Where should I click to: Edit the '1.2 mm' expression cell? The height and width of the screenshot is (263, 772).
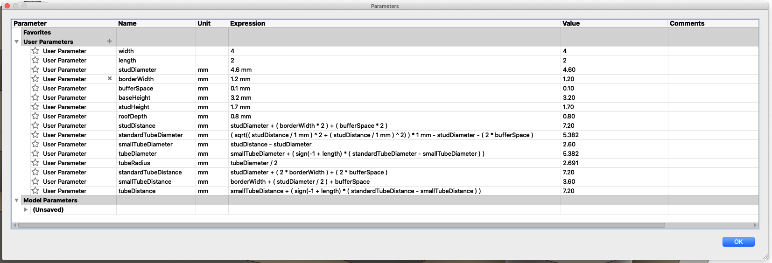coord(394,79)
